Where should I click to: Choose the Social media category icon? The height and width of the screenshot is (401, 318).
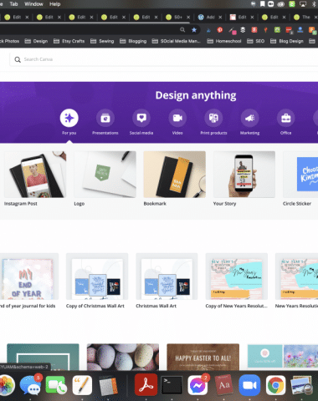pyautogui.click(x=141, y=118)
